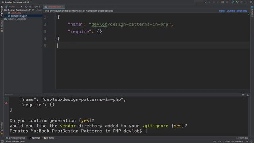The width and height of the screenshot is (254, 143).
Task: Click the VCS update project icon
Action: [233, 2]
